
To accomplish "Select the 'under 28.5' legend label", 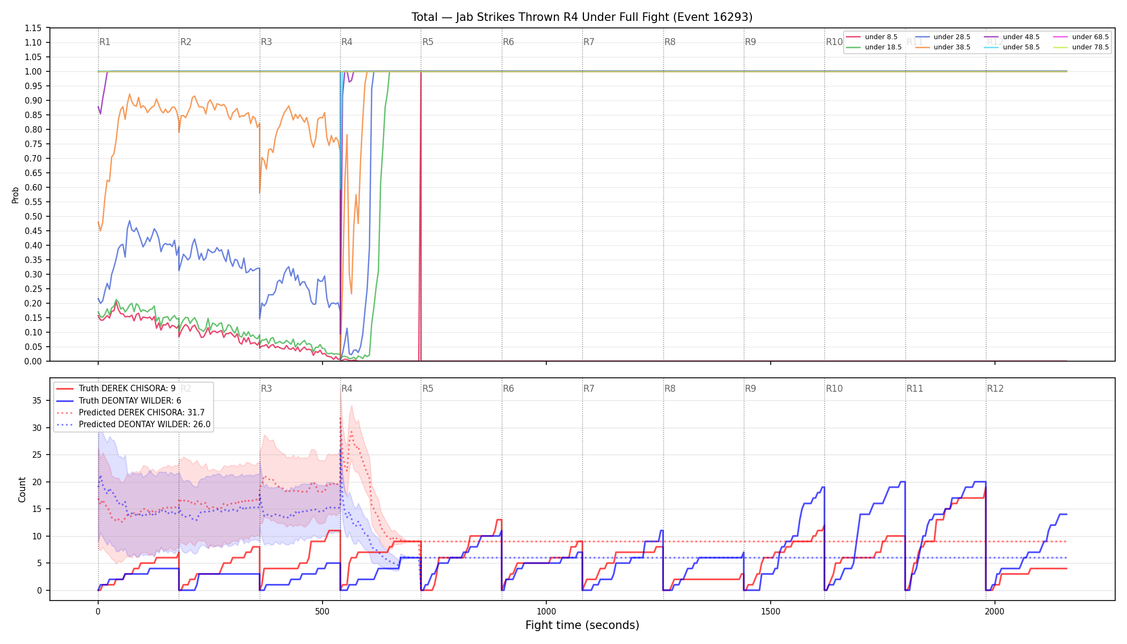I will (952, 37).
